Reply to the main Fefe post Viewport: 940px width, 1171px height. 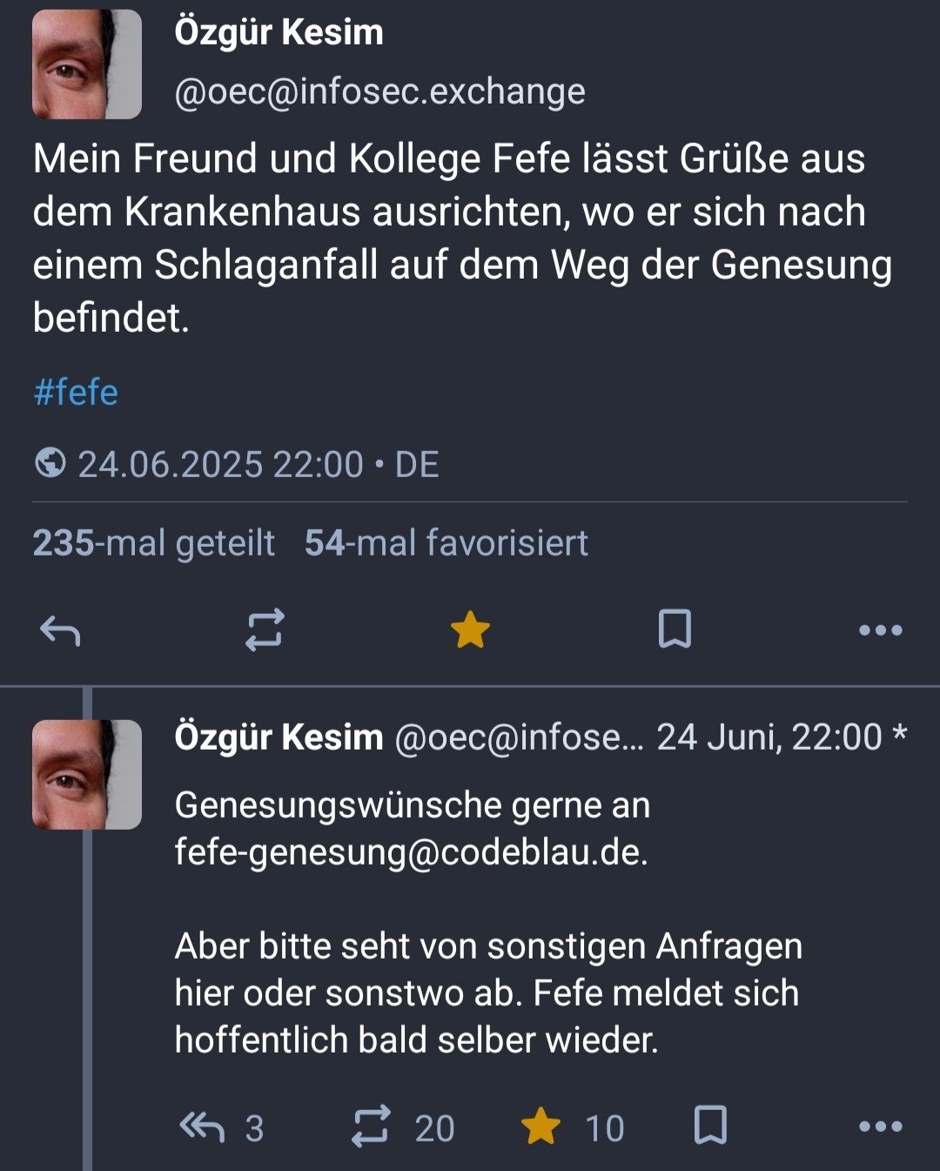coord(60,630)
